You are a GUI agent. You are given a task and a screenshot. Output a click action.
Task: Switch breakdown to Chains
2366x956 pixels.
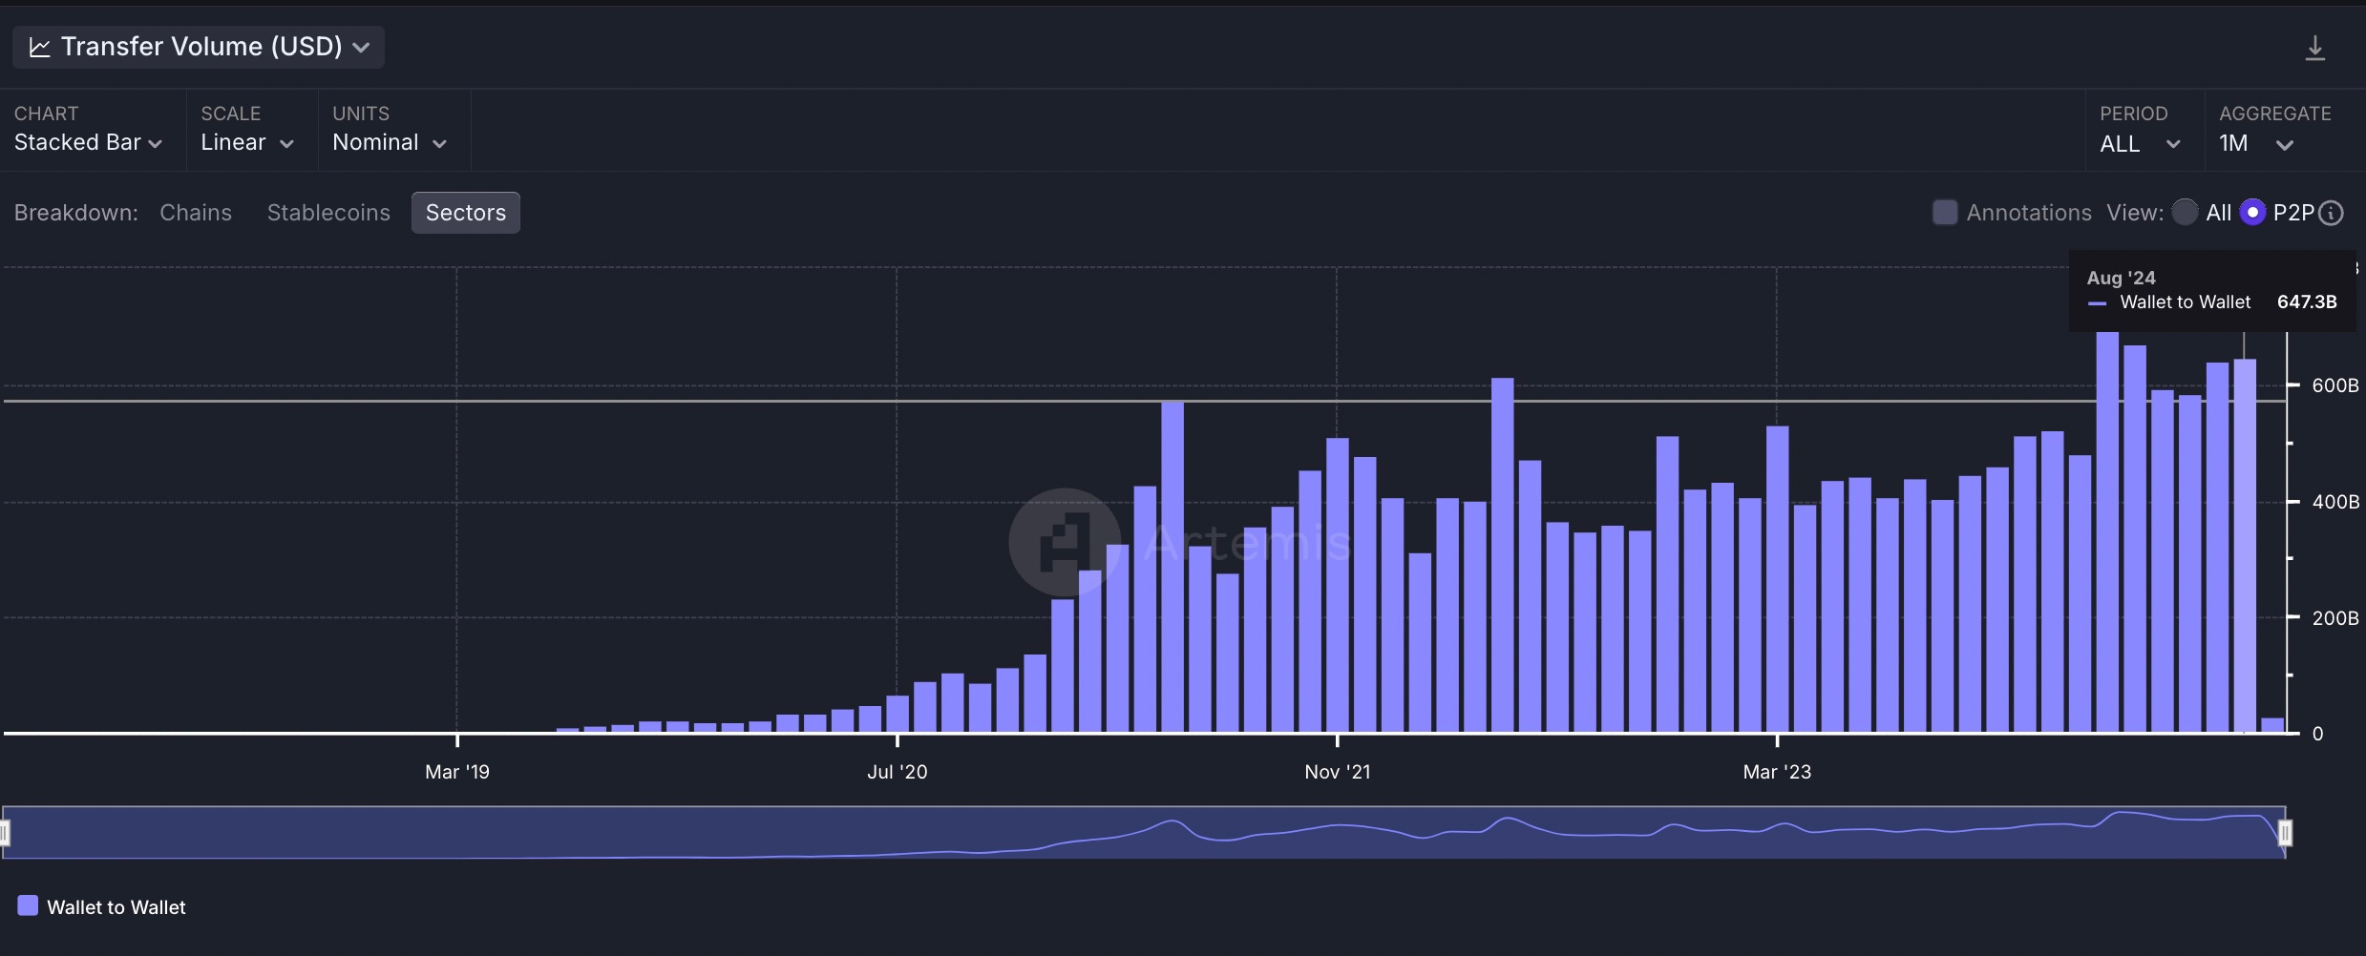pos(196,213)
